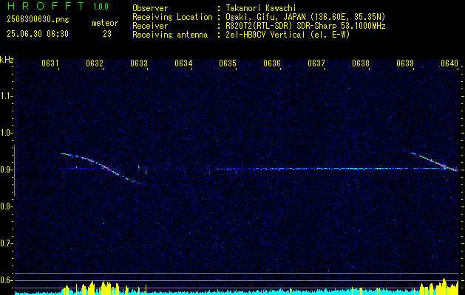
Task: Click the 1.0 kHz axis label
Action: click(x=6, y=133)
